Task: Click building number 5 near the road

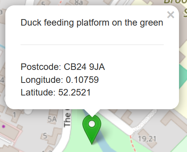Action: 45,136
